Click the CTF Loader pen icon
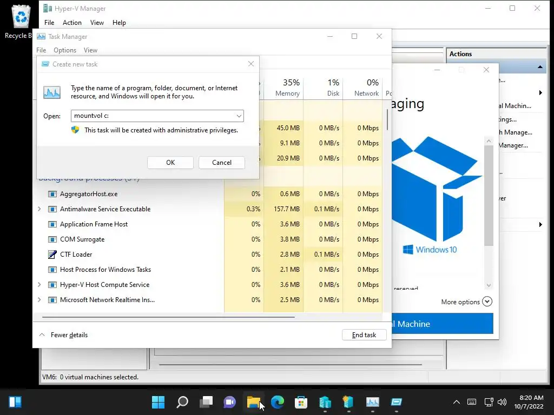This screenshot has height=415, width=554. pyautogui.click(x=52, y=254)
